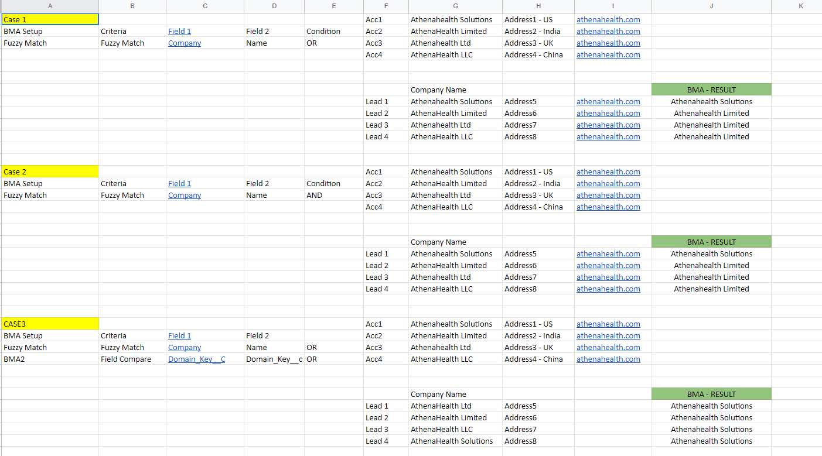Select the column G header
The image size is (822, 456).
click(455, 6)
